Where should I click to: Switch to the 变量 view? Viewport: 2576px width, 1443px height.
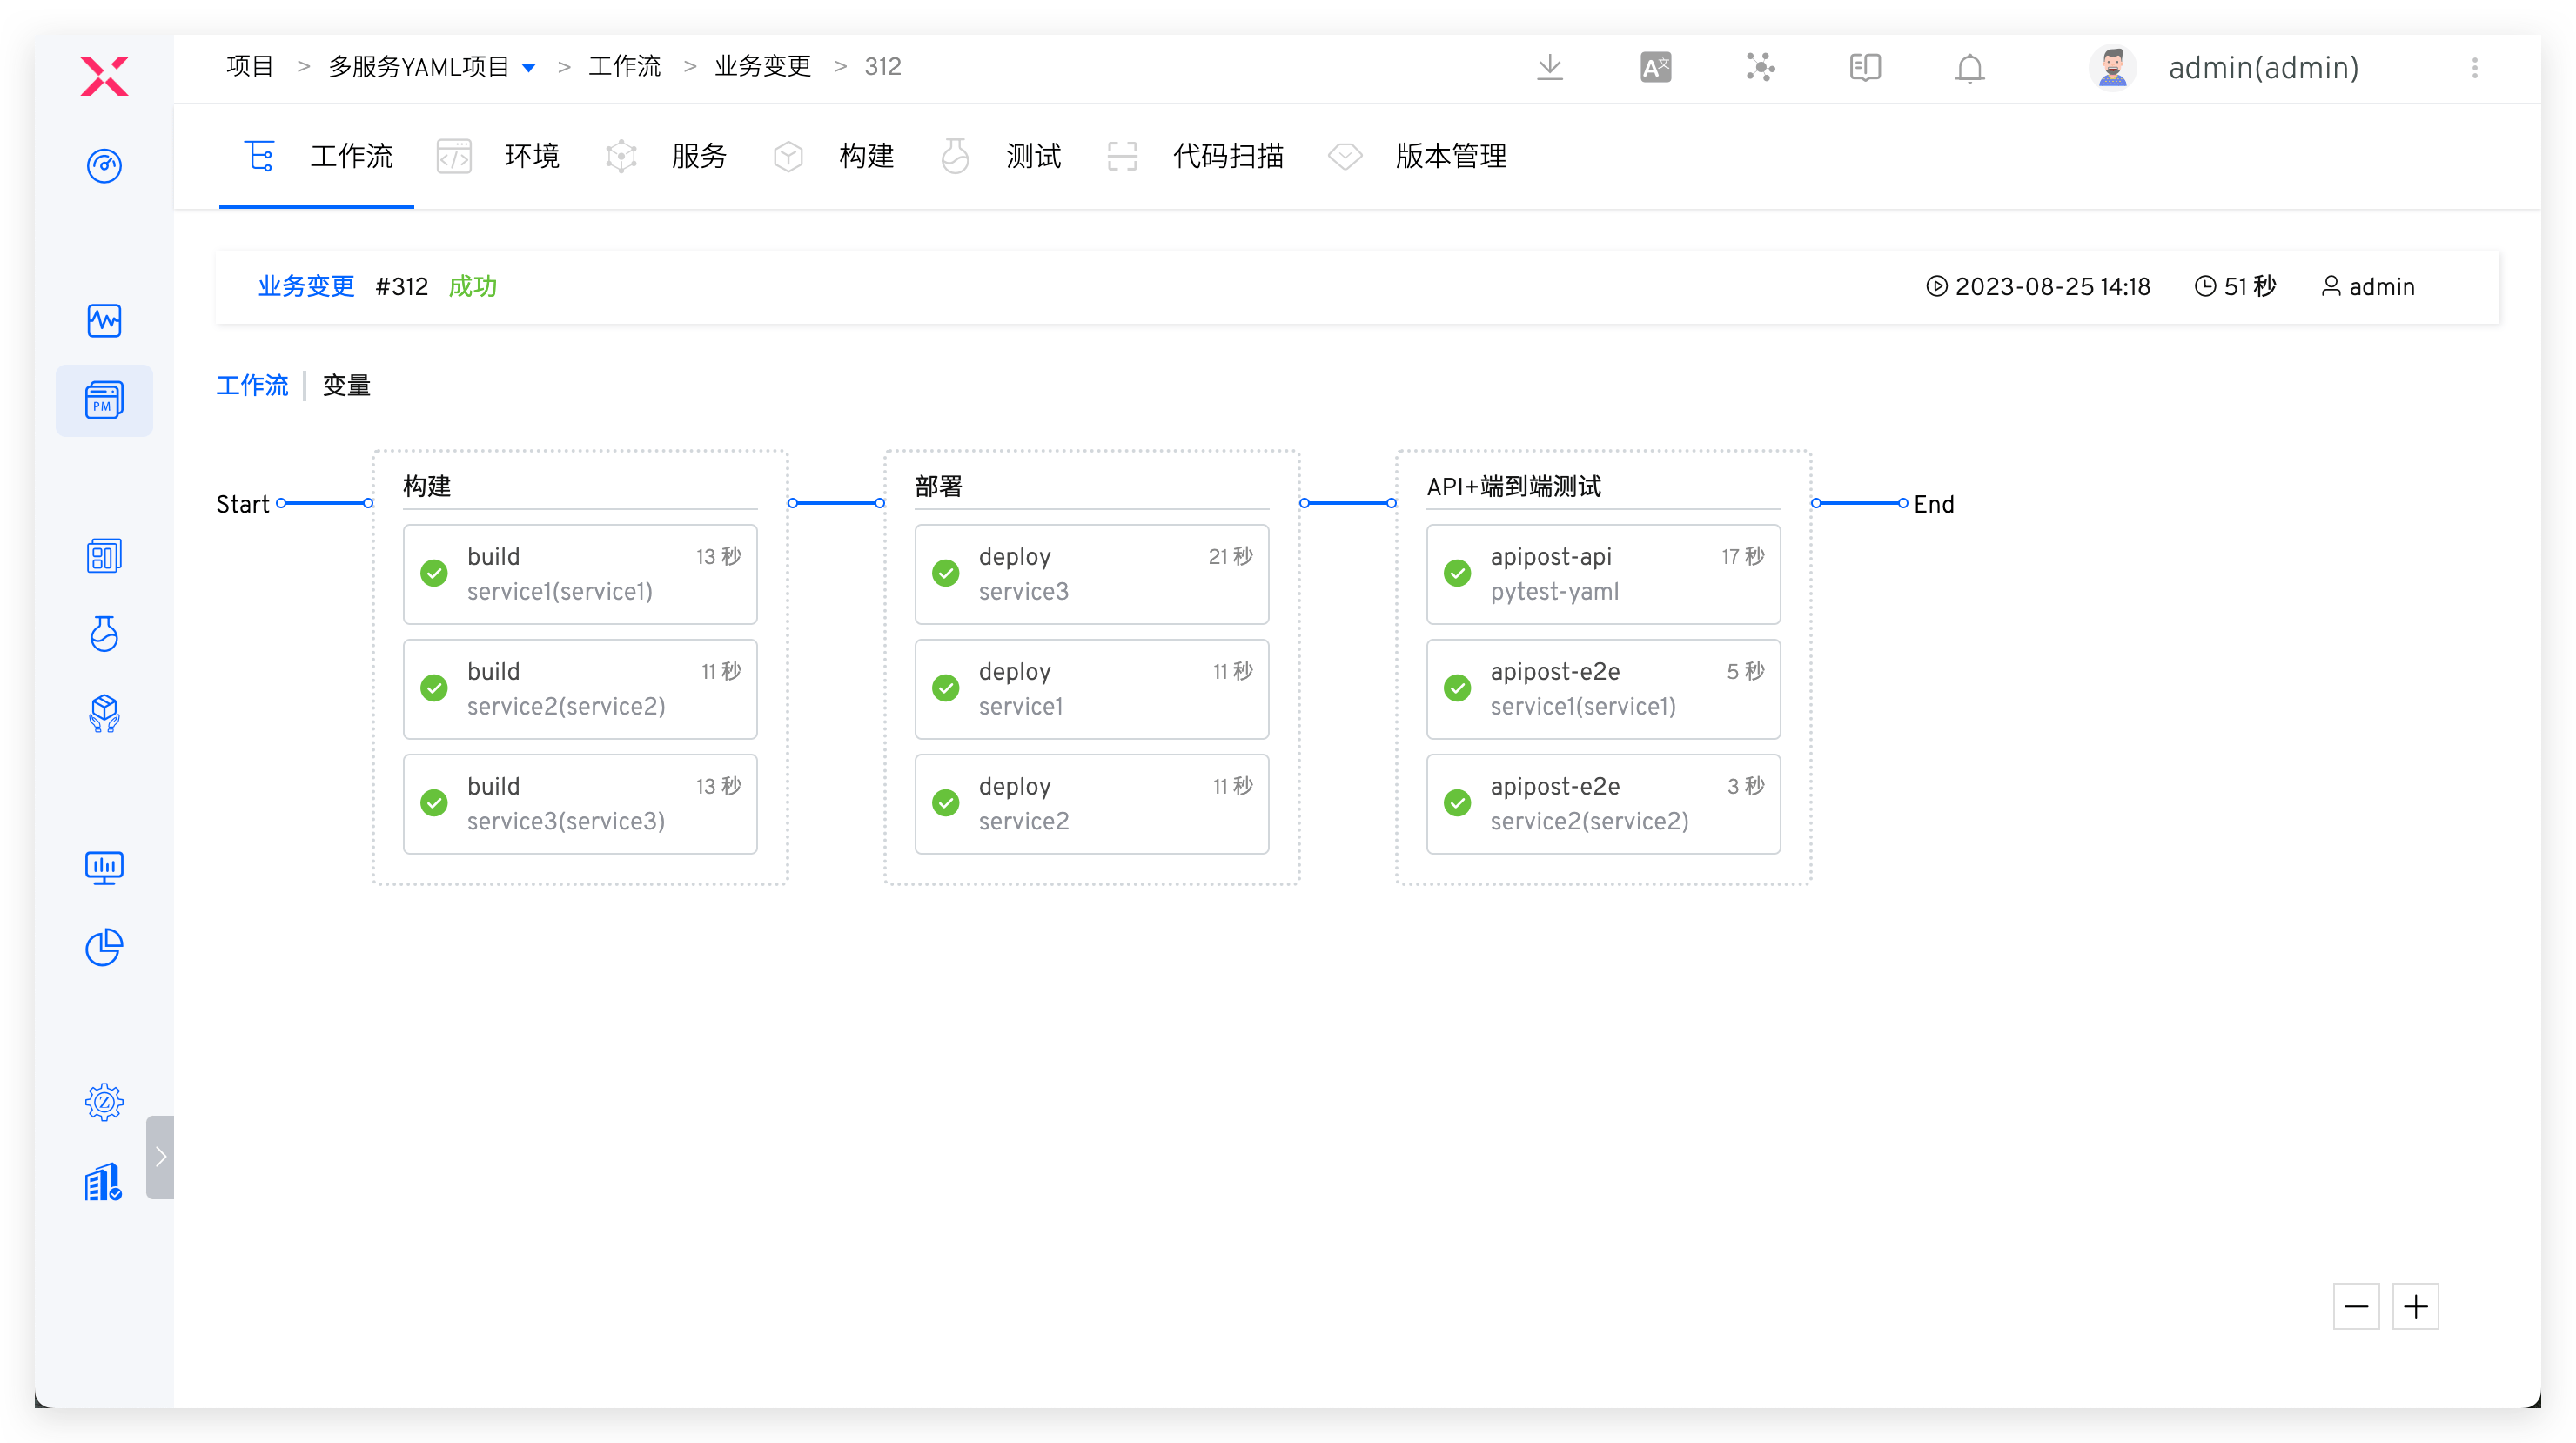tap(346, 385)
